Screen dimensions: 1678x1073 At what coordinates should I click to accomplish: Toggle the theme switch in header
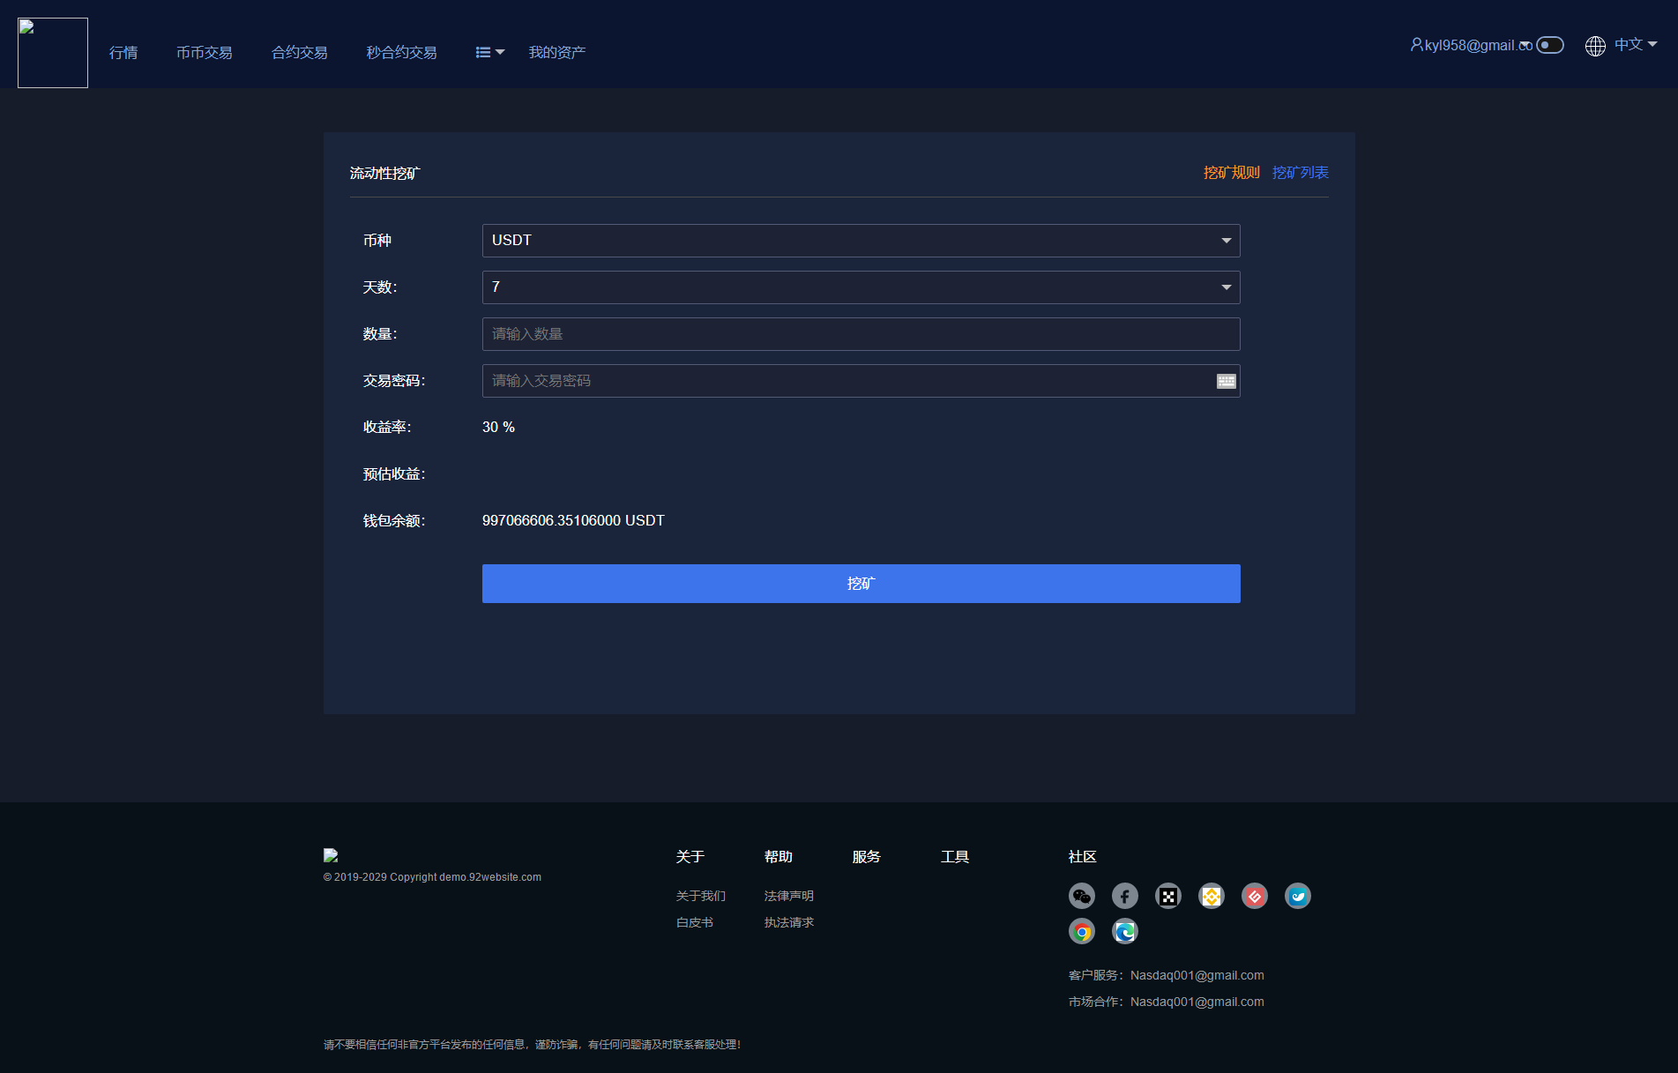click(1550, 45)
